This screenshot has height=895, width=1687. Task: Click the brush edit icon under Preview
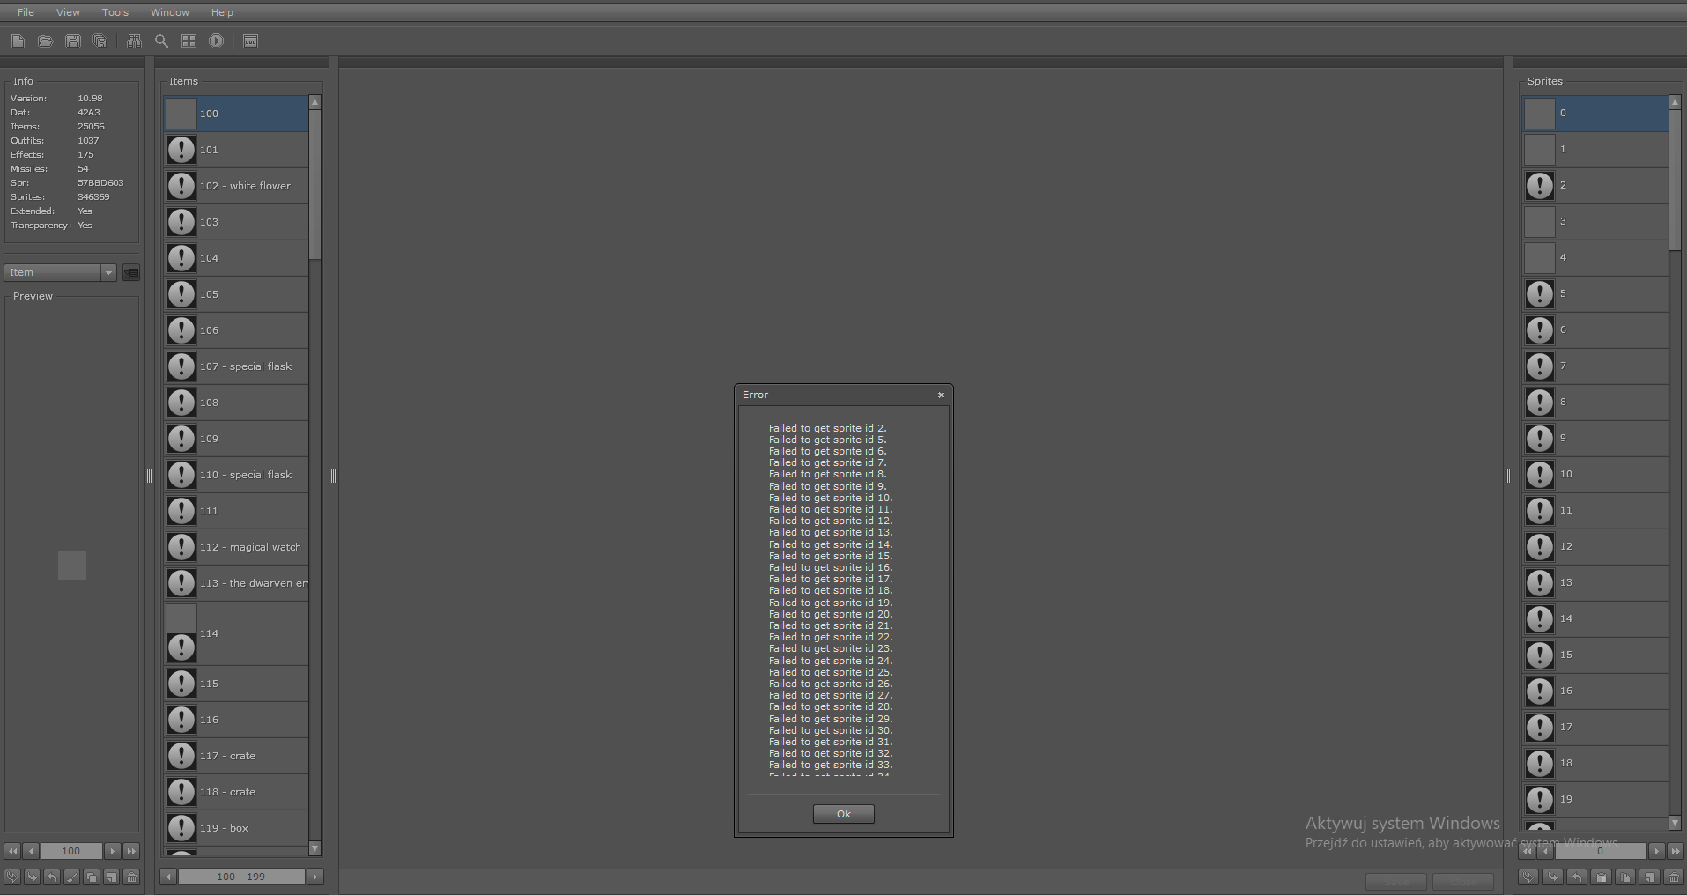click(x=71, y=877)
